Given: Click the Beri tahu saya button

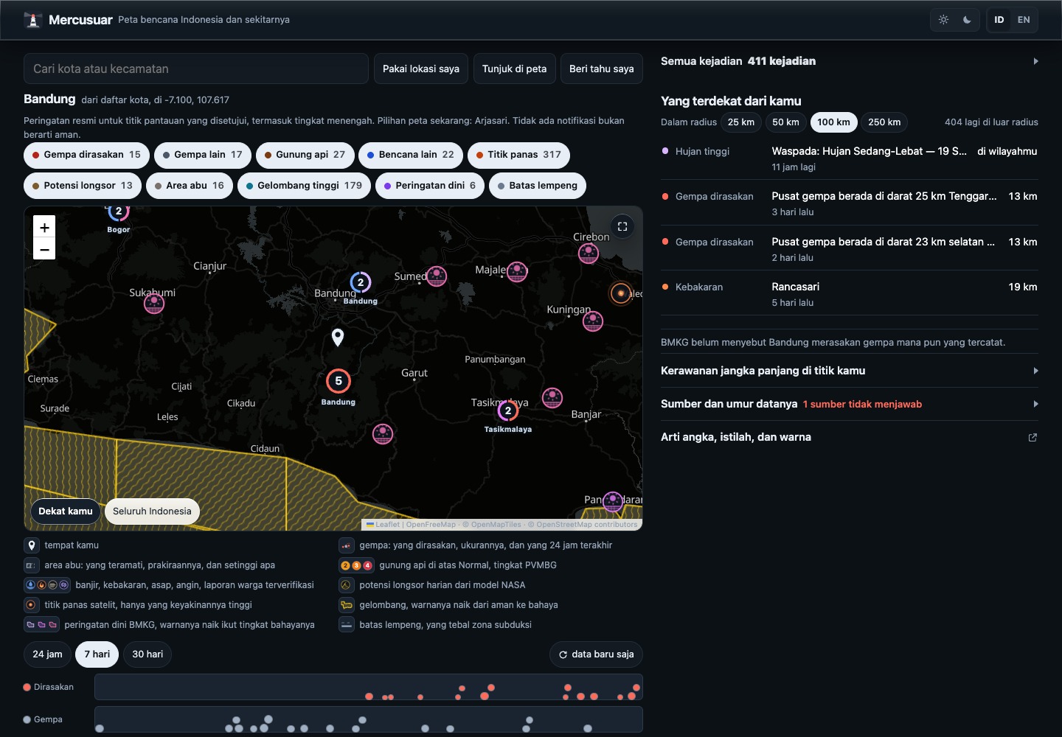Looking at the screenshot, I should click(x=602, y=69).
